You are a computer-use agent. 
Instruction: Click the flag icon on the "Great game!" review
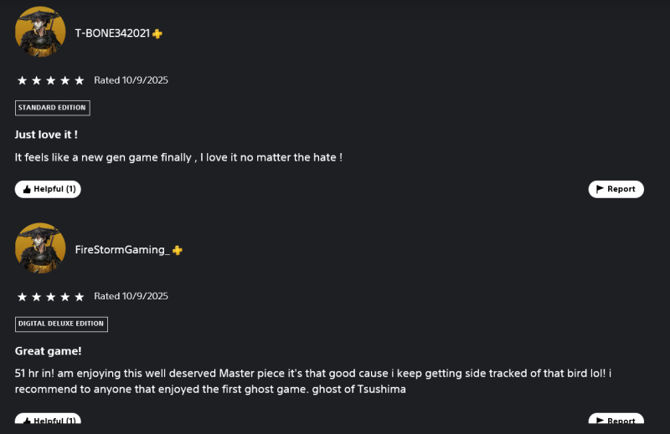[x=600, y=421]
